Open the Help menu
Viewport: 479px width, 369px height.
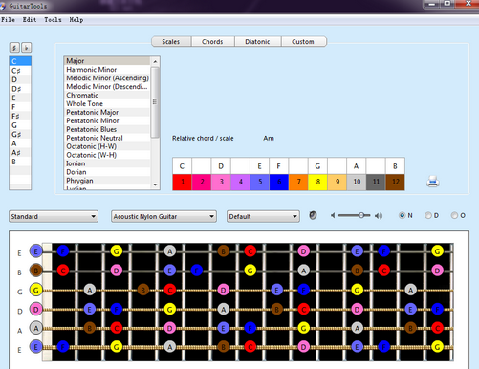(76, 20)
